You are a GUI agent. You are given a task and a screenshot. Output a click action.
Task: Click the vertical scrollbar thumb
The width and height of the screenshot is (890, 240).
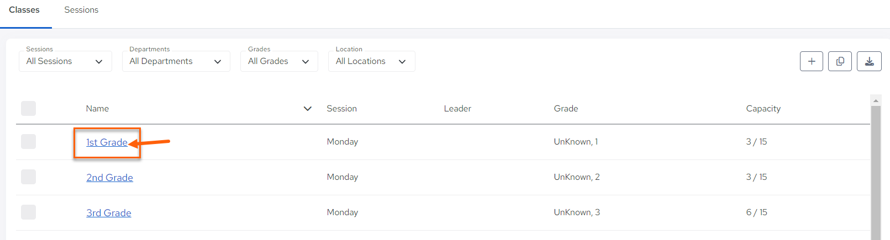876,173
